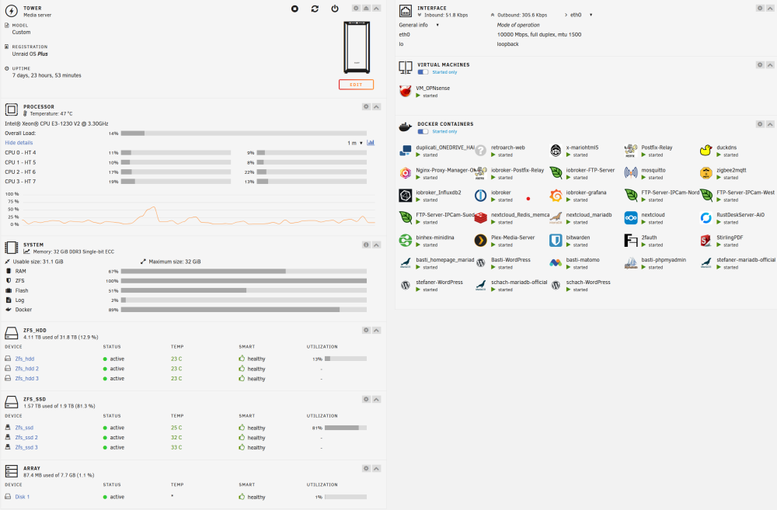Click the CPU chart graph icon
The width and height of the screenshot is (777, 510).
pyautogui.click(x=371, y=143)
